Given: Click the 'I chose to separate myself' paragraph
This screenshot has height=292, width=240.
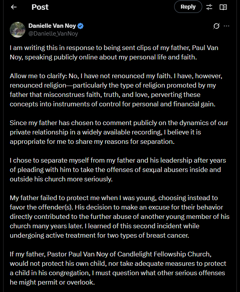Looking at the screenshot, I should pyautogui.click(x=118, y=169).
